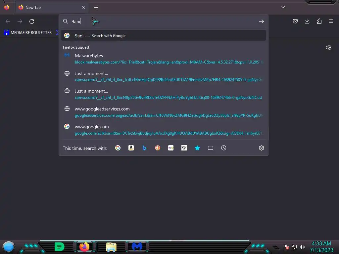Viewport: 339px width, 254px height.
Task: Open MEDIAFIRE ROULETTER bookmark
Action: point(28,33)
